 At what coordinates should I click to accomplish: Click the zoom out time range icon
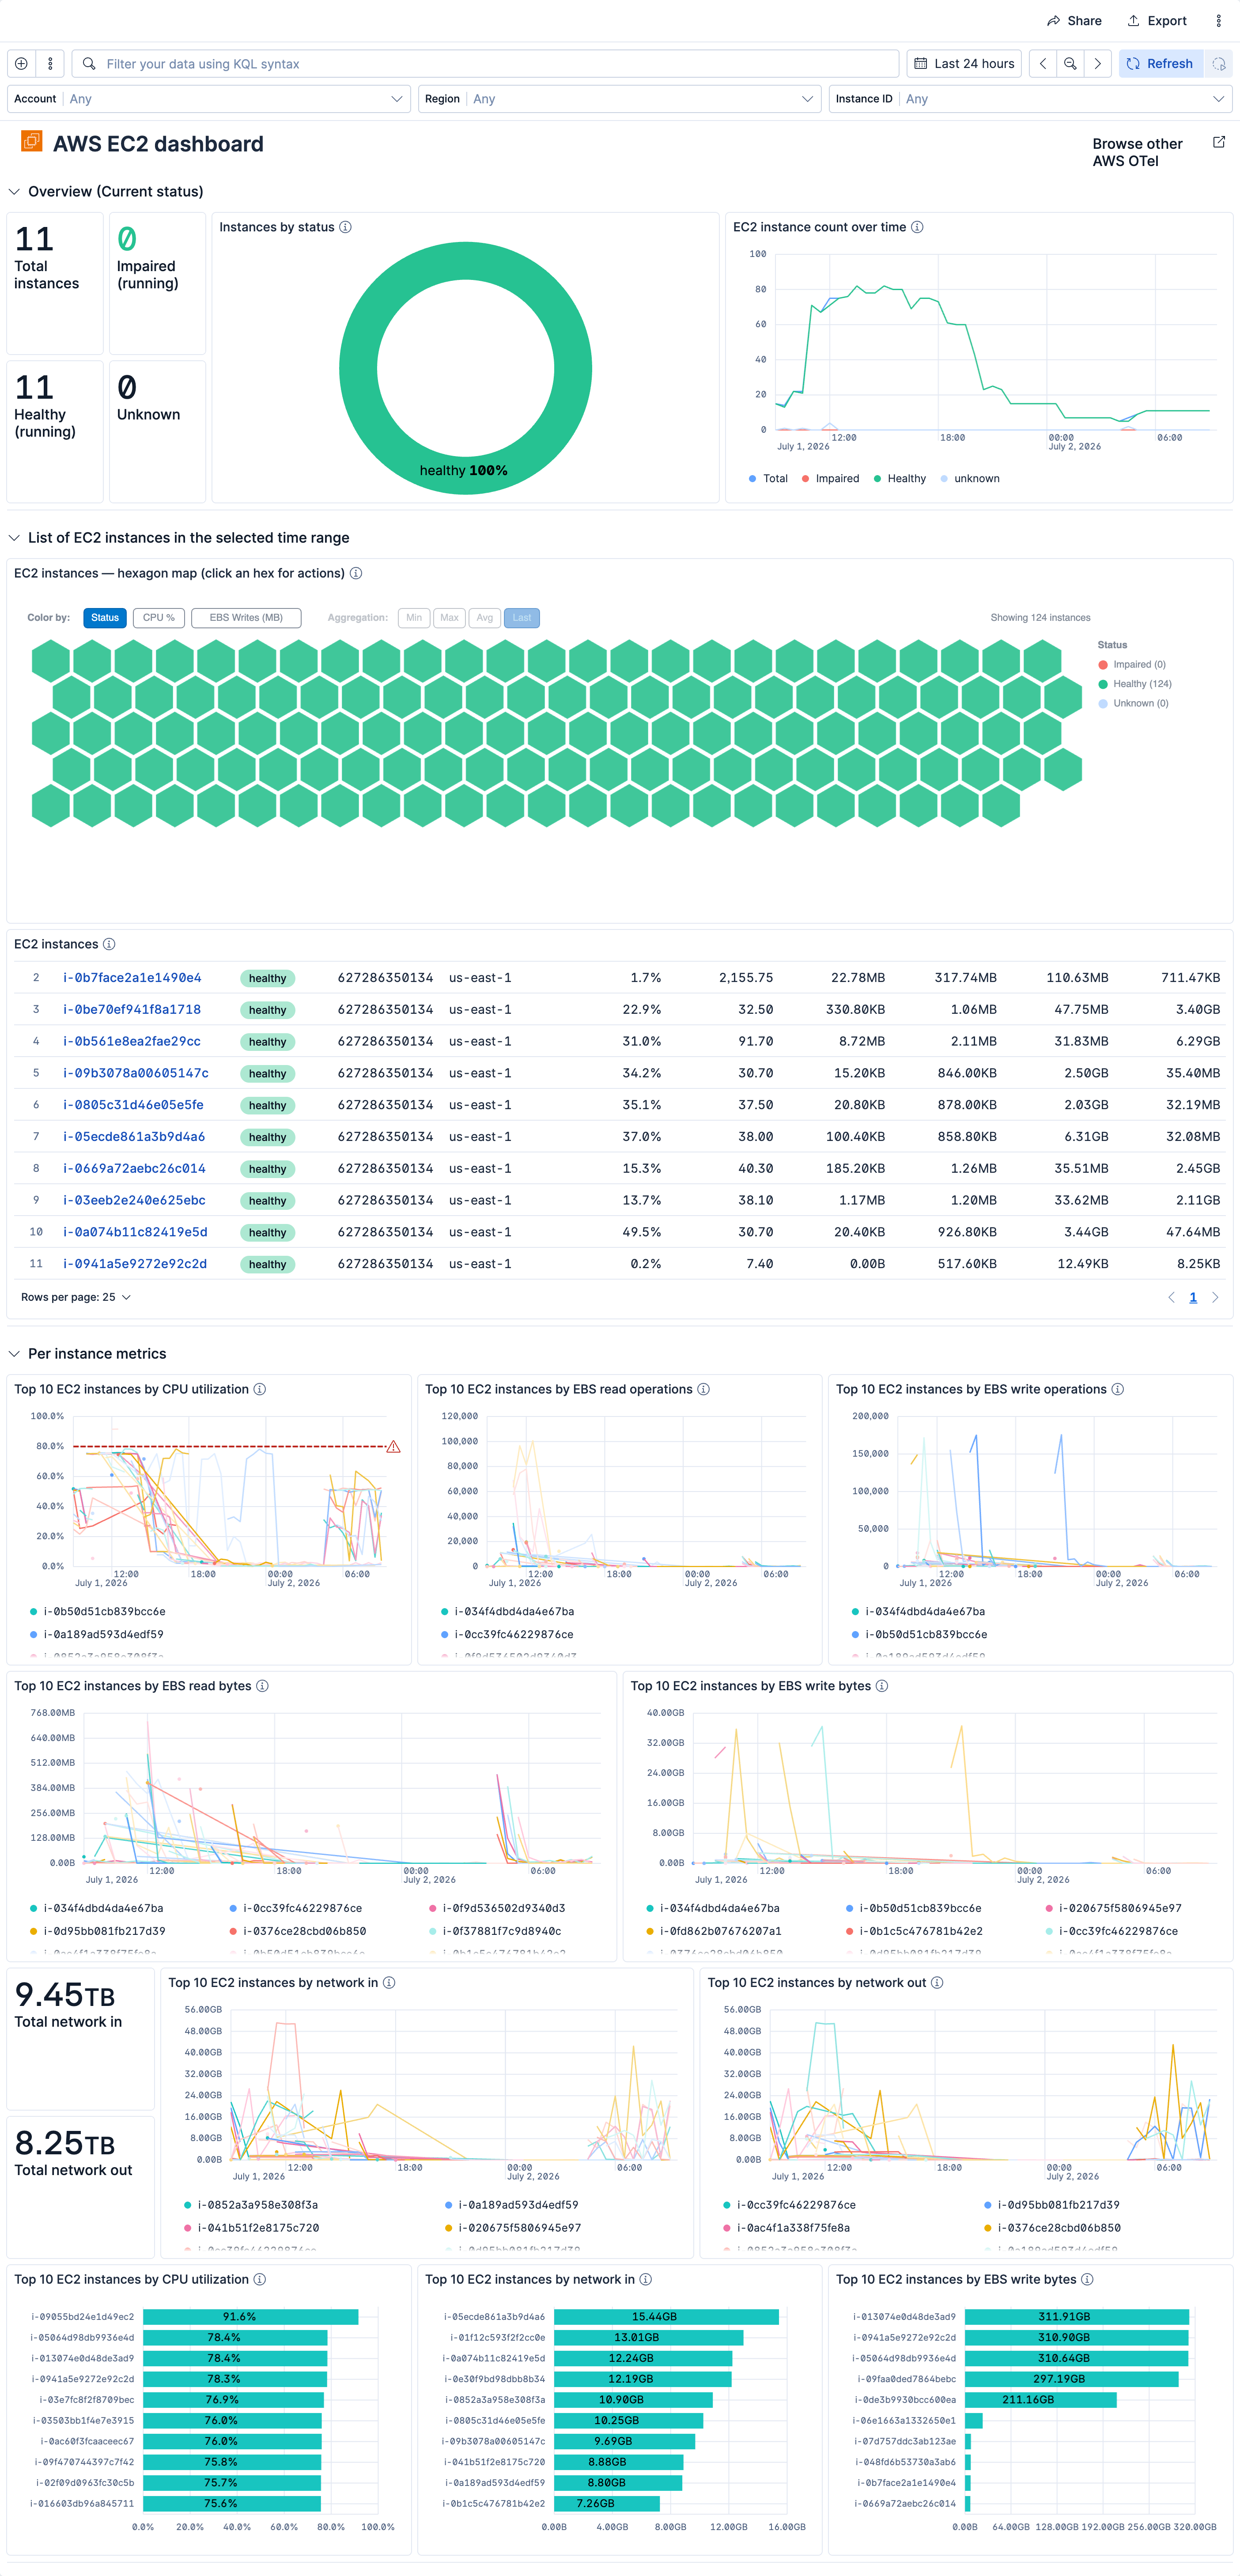(x=1070, y=63)
